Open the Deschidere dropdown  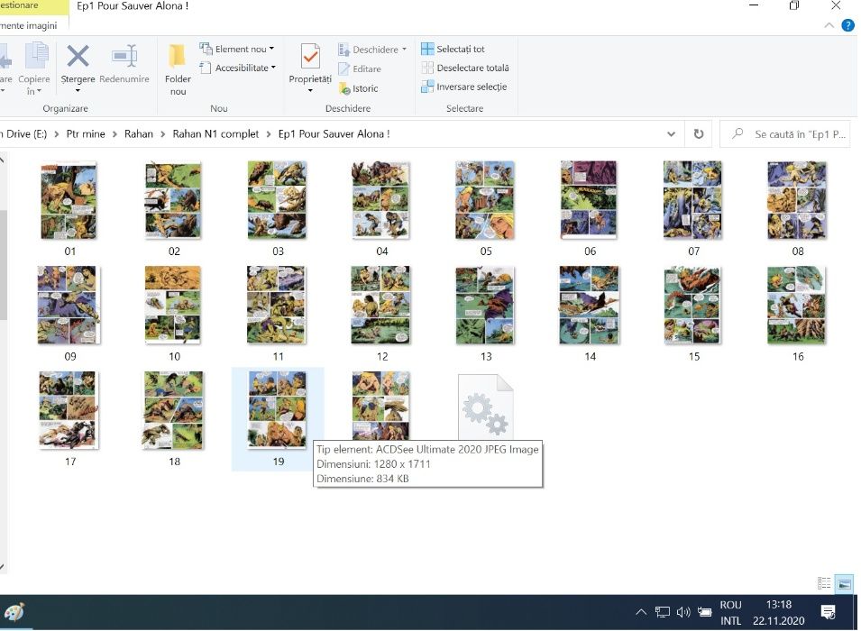click(x=372, y=50)
